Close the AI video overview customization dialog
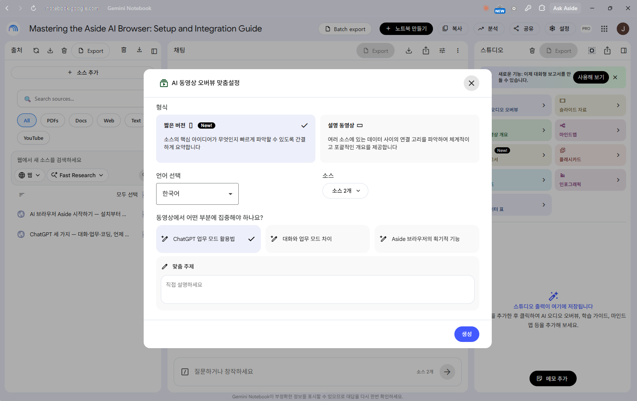 point(471,83)
